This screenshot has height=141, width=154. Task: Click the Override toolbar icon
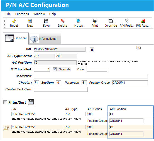[111, 21]
